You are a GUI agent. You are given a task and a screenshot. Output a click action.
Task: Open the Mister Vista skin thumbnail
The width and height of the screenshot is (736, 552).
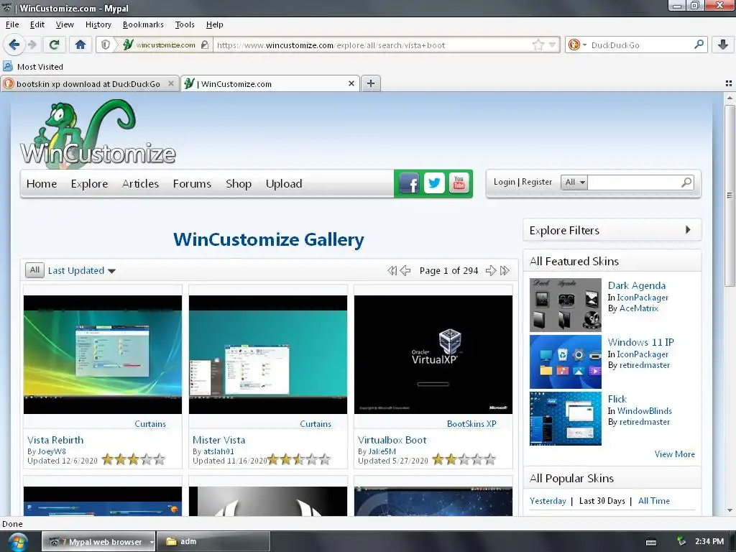point(267,354)
